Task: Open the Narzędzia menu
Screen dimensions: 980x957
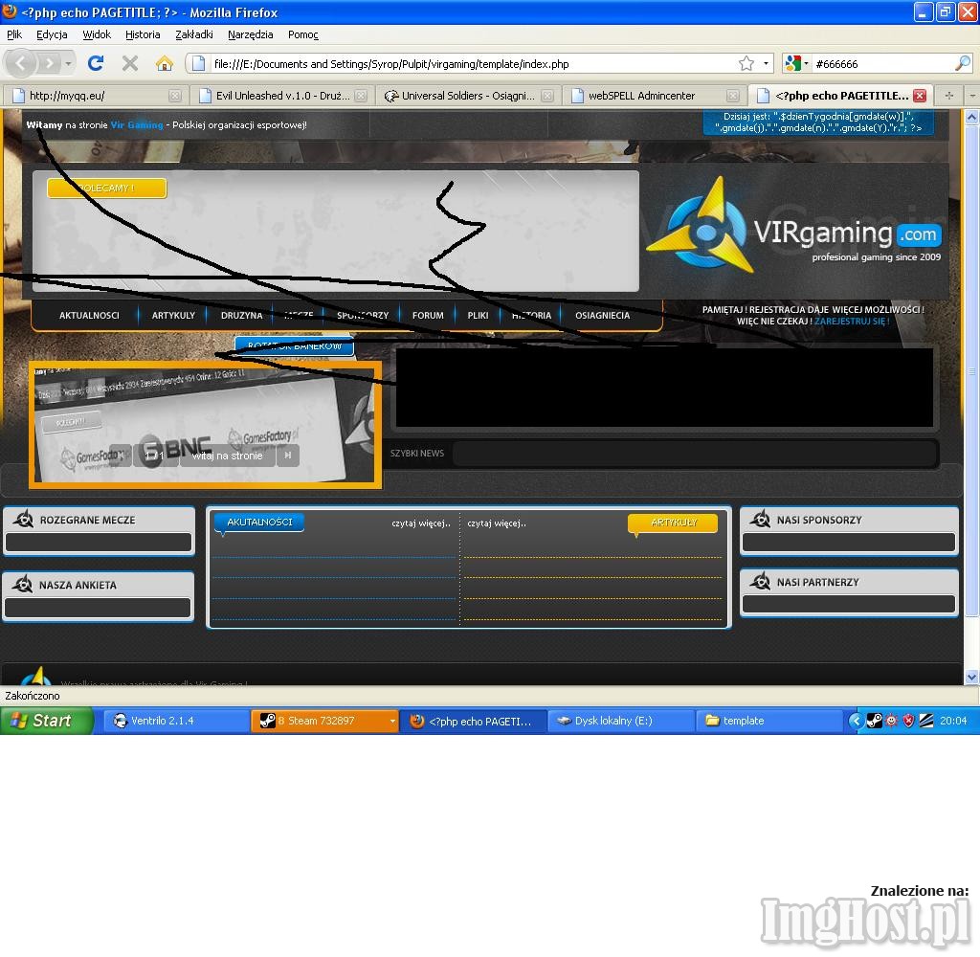Action: (250, 34)
